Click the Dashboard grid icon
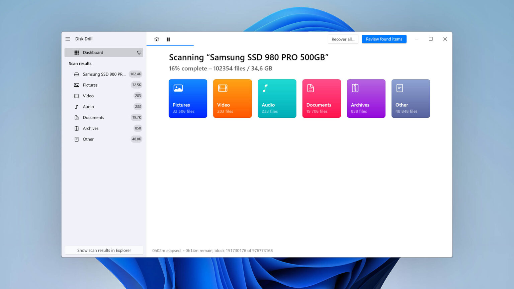 [77, 52]
